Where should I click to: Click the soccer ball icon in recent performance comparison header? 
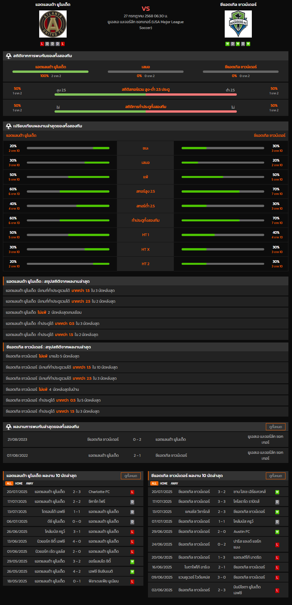coord(9,126)
